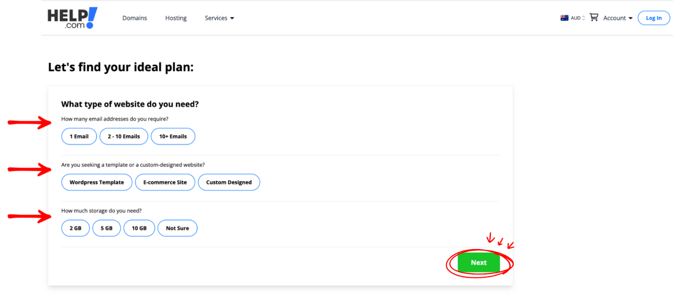Select 2 GB storage
673x297 pixels.
[x=75, y=228]
